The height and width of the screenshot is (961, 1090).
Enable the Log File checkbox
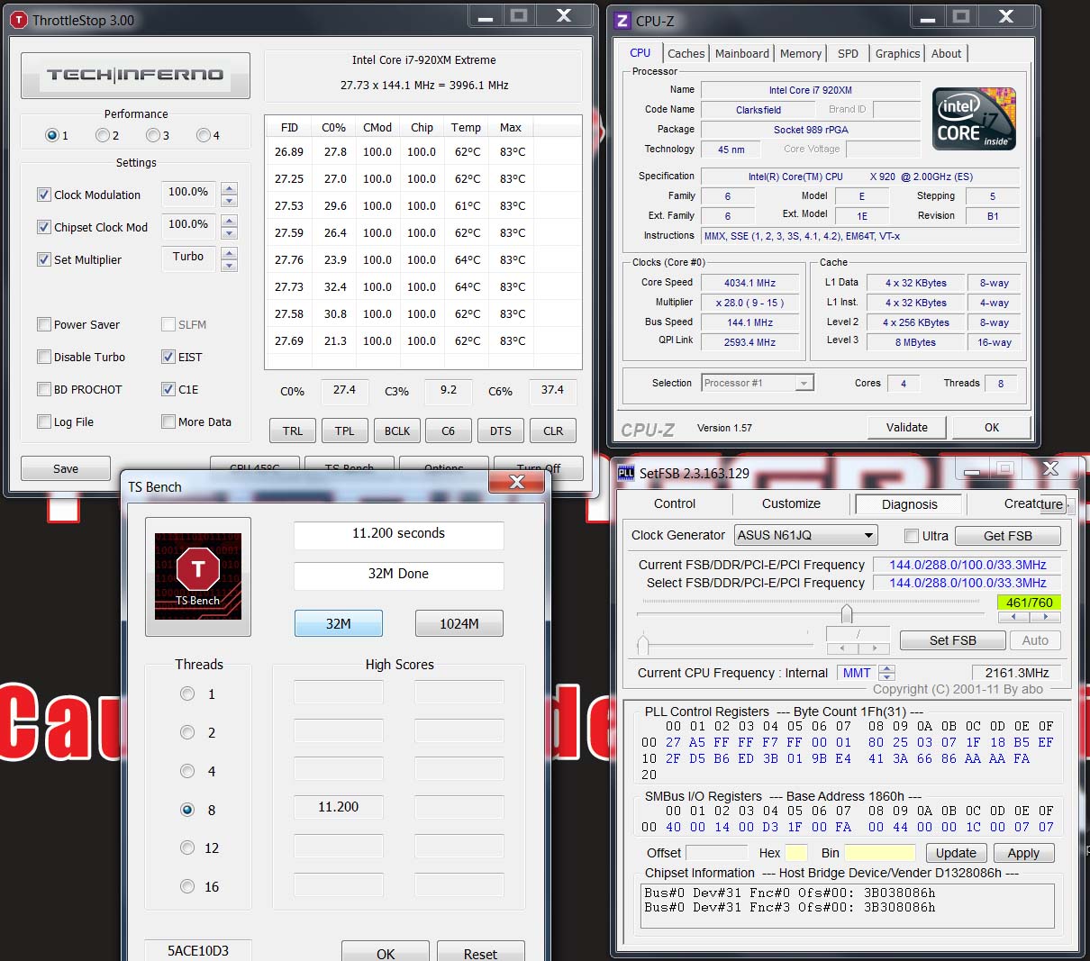[x=44, y=422]
